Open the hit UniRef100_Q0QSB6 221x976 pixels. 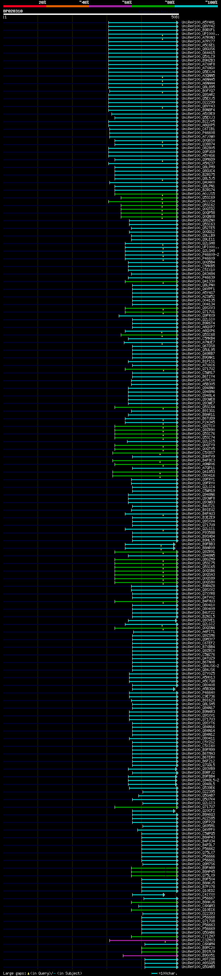(198, 571)
